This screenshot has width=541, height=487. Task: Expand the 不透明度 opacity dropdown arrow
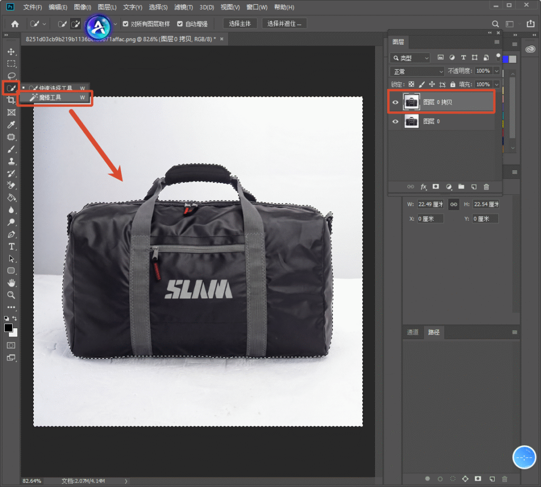pos(497,71)
